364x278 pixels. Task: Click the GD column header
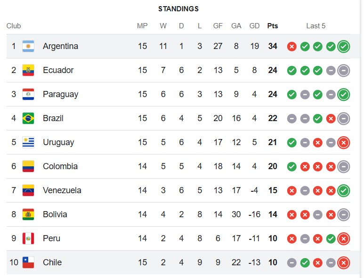(254, 26)
